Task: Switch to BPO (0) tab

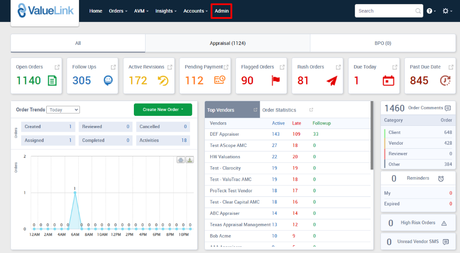Action: 383,43
